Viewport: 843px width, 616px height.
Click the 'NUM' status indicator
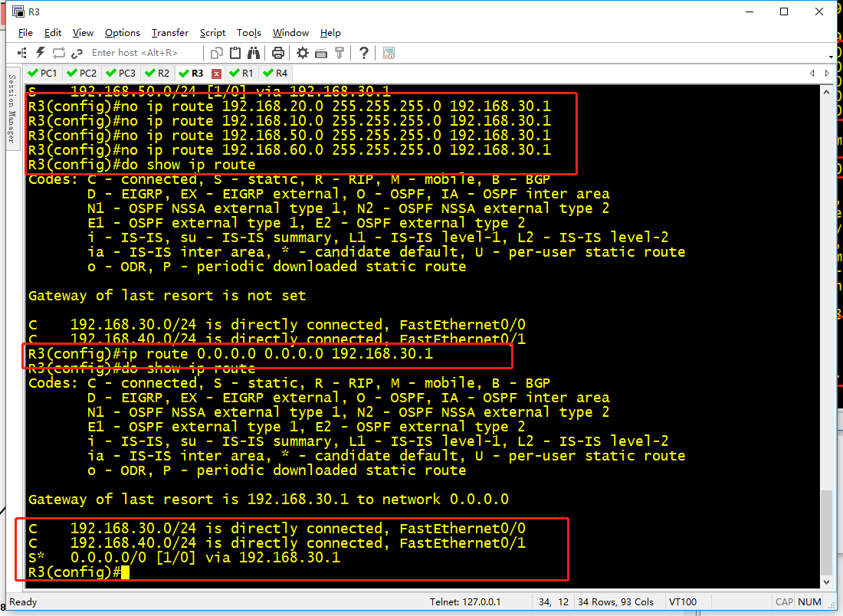[810, 602]
